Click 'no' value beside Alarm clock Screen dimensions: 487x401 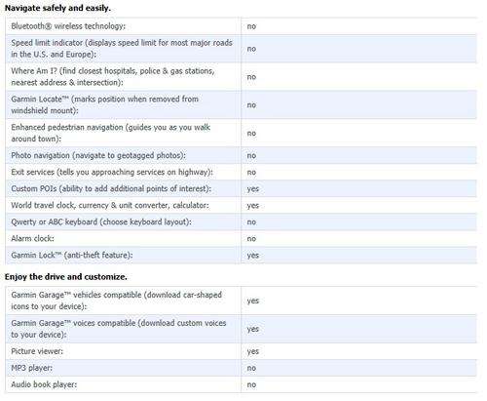click(x=251, y=239)
